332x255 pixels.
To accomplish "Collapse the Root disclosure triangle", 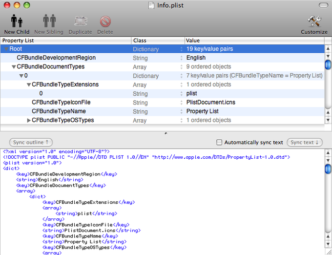I will tap(7, 49).
